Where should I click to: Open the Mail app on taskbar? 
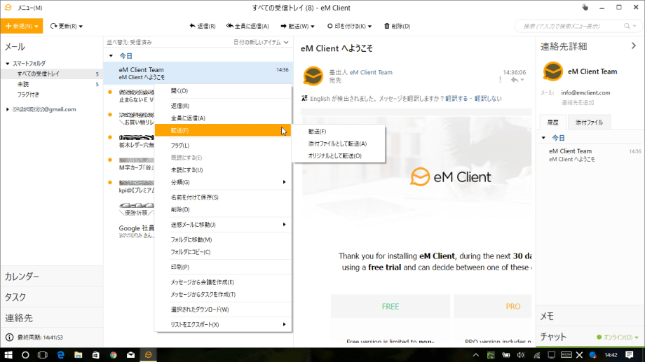coord(131,354)
